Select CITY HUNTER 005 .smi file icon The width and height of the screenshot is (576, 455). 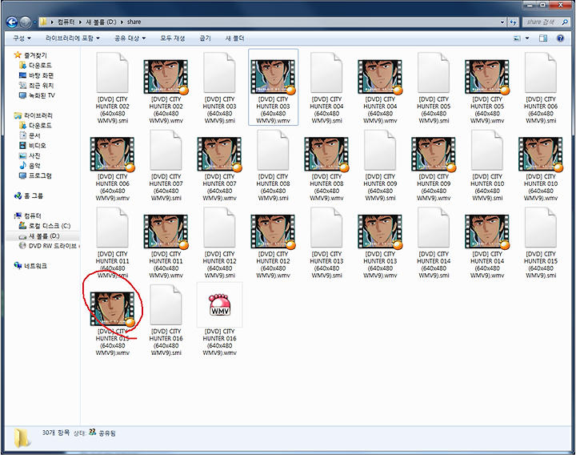434,72
